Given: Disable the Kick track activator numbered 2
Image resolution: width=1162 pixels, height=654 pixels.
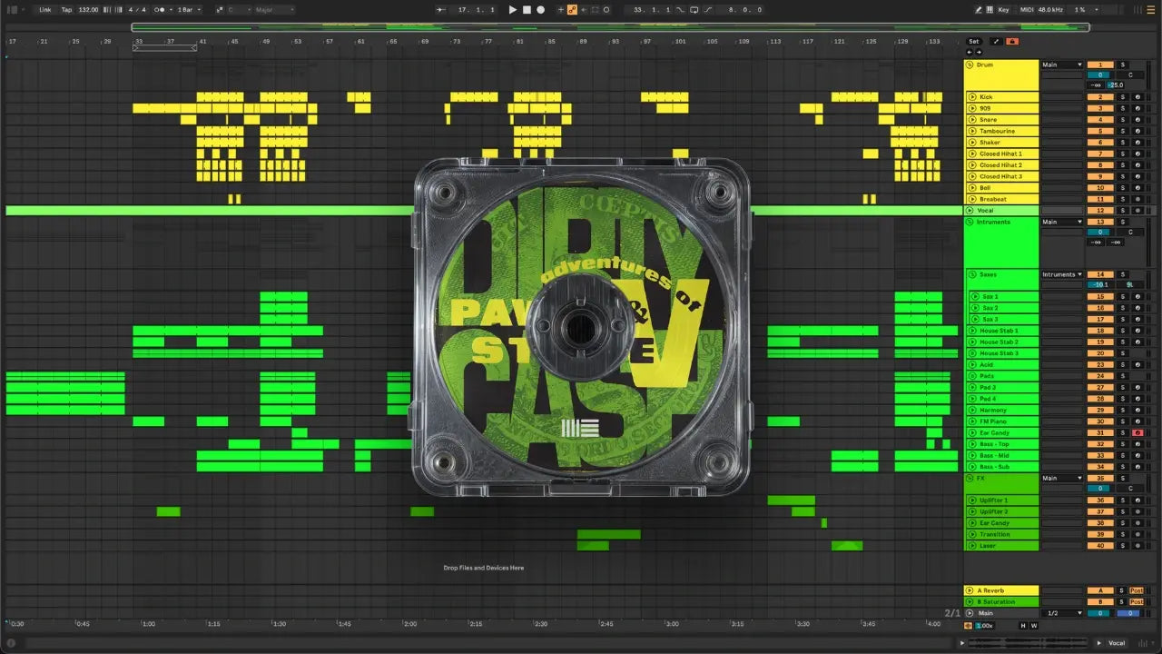Looking at the screenshot, I should (1099, 97).
